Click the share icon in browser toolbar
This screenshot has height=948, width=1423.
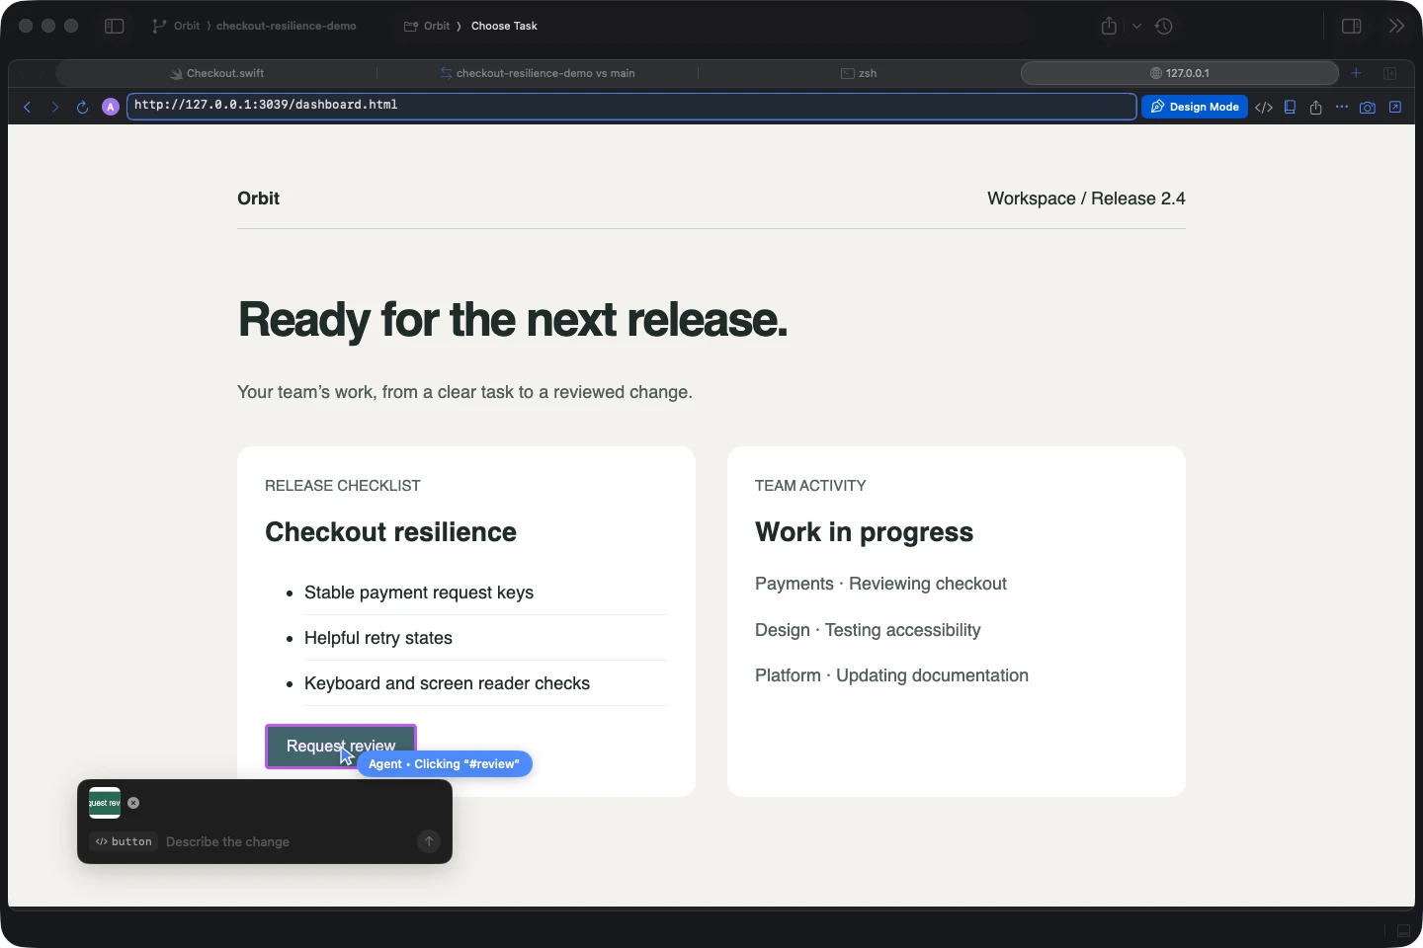[1315, 107]
